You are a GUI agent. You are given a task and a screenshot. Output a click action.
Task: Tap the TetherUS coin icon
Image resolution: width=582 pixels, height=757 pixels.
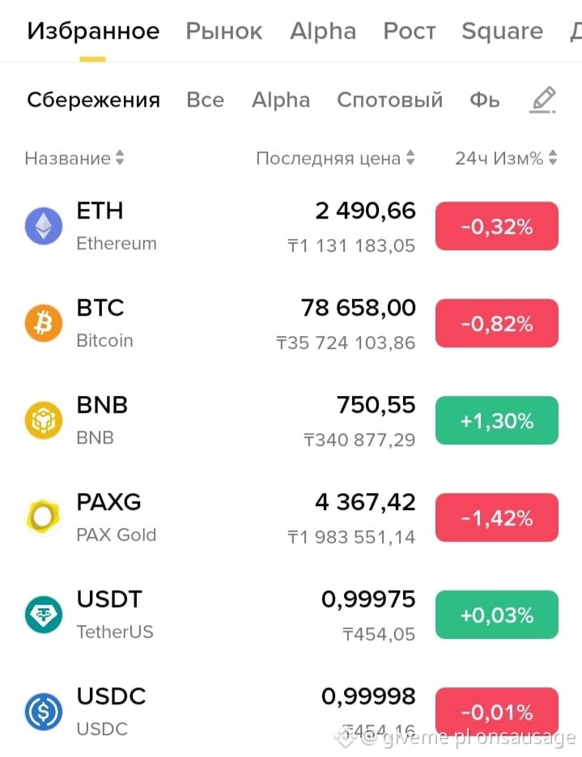[44, 614]
